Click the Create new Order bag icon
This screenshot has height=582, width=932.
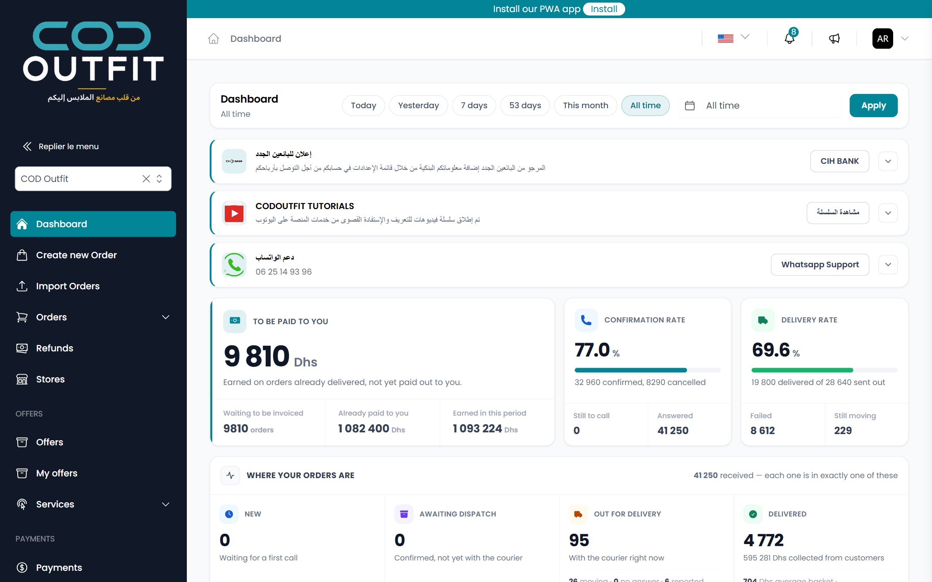(x=22, y=255)
